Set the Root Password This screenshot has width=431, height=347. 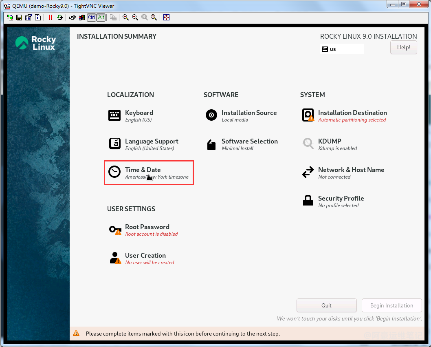pyautogui.click(x=147, y=230)
